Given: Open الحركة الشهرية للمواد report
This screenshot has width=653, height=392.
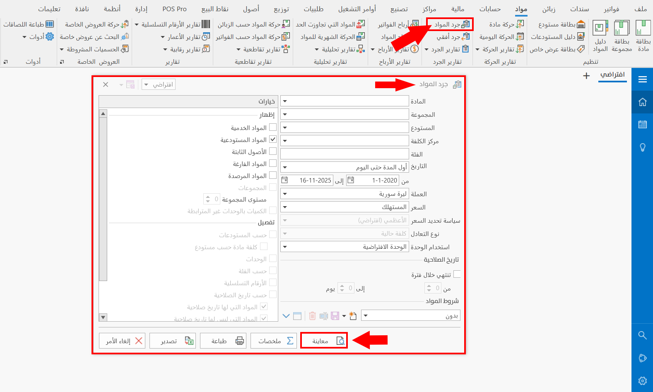Looking at the screenshot, I should [333, 37].
